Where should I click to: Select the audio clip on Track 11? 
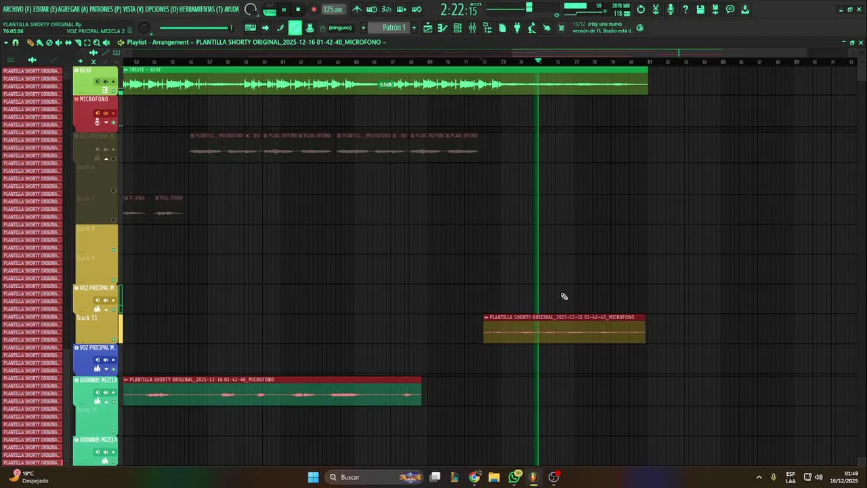(x=564, y=329)
